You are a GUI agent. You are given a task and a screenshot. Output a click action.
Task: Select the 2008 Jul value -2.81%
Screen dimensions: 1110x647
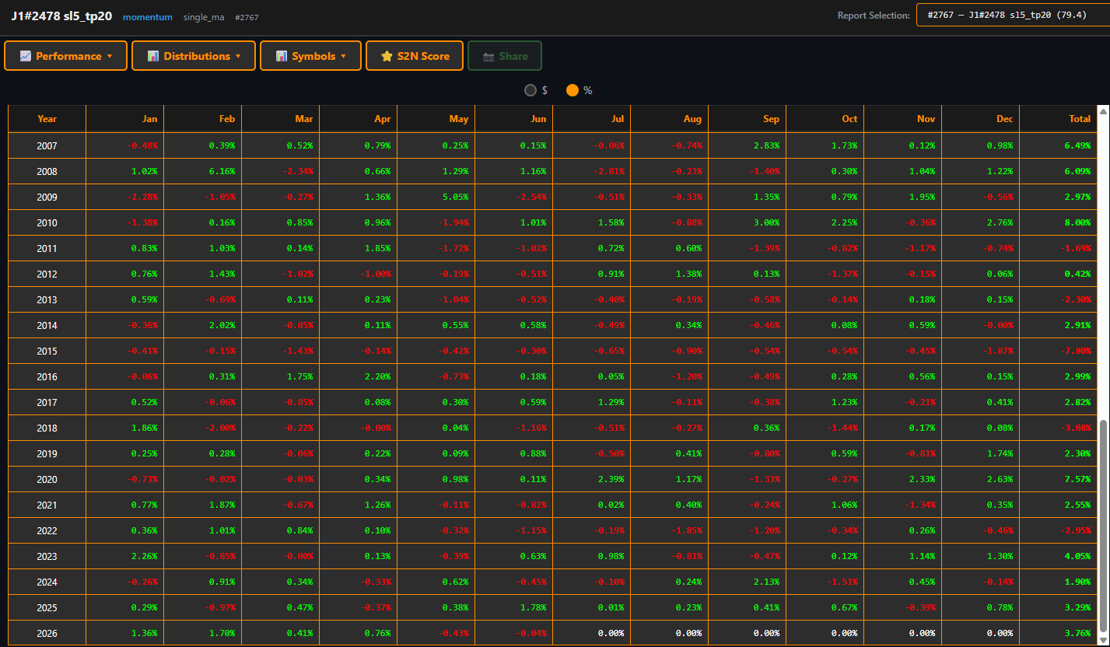608,171
